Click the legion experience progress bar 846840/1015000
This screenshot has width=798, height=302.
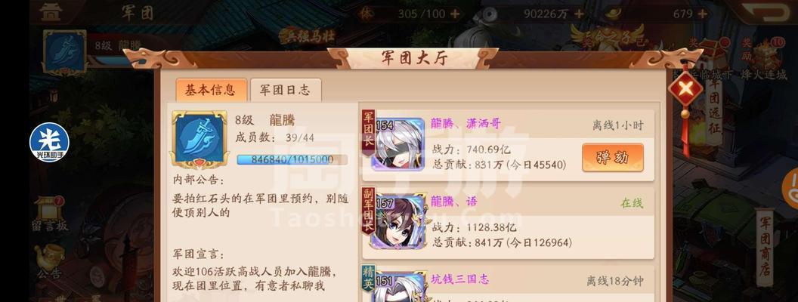click(x=292, y=159)
